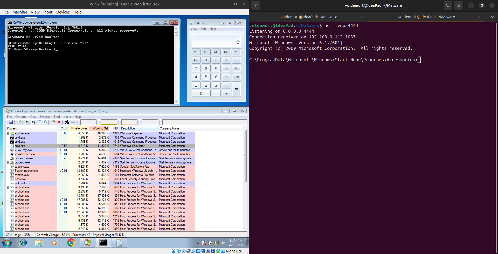Open System Information graph icon in Process Explorer
Screen dimensions: 498x254
coord(27,122)
